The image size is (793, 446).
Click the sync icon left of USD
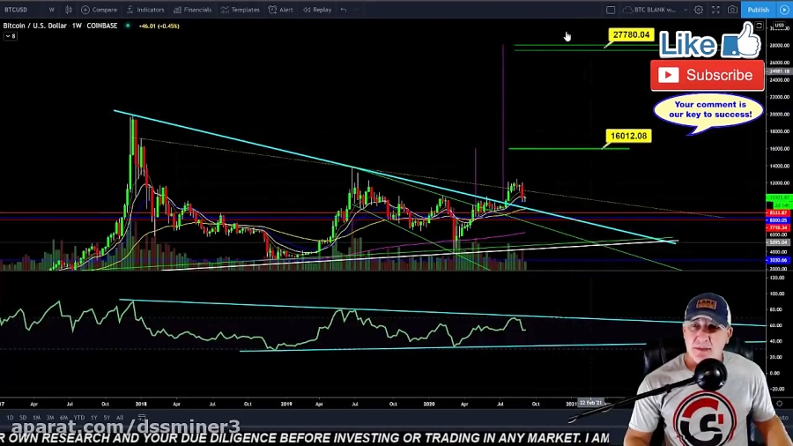click(x=760, y=26)
